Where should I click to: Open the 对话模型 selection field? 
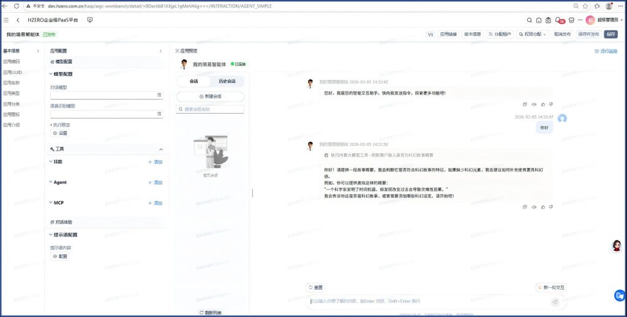[x=107, y=95]
